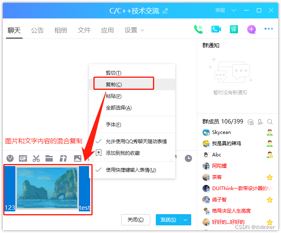Click avatar of 格局决定人生高度
The height and width of the screenshot is (233, 281).
tap(206, 211)
